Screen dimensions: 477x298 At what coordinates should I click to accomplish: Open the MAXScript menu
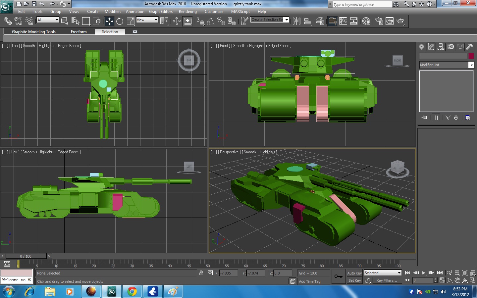coord(240,12)
